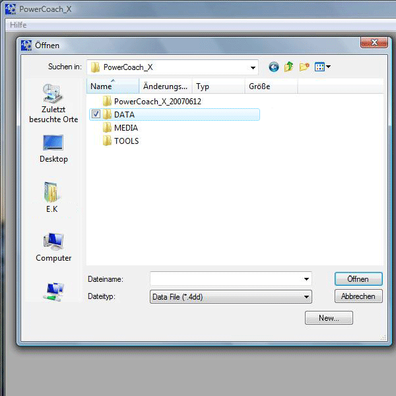
Task: Open the network location icon
Action: [x=53, y=292]
